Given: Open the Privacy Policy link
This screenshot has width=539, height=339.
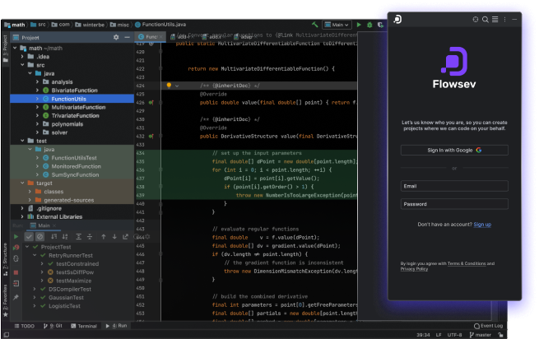Looking at the screenshot, I should click(x=414, y=269).
